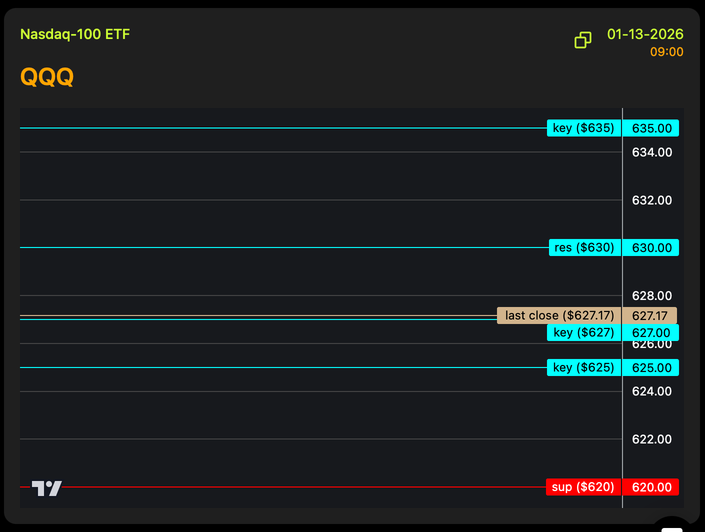Click the 01-13-2026 date label
Screen dimensions: 705x532
pyautogui.click(x=645, y=34)
